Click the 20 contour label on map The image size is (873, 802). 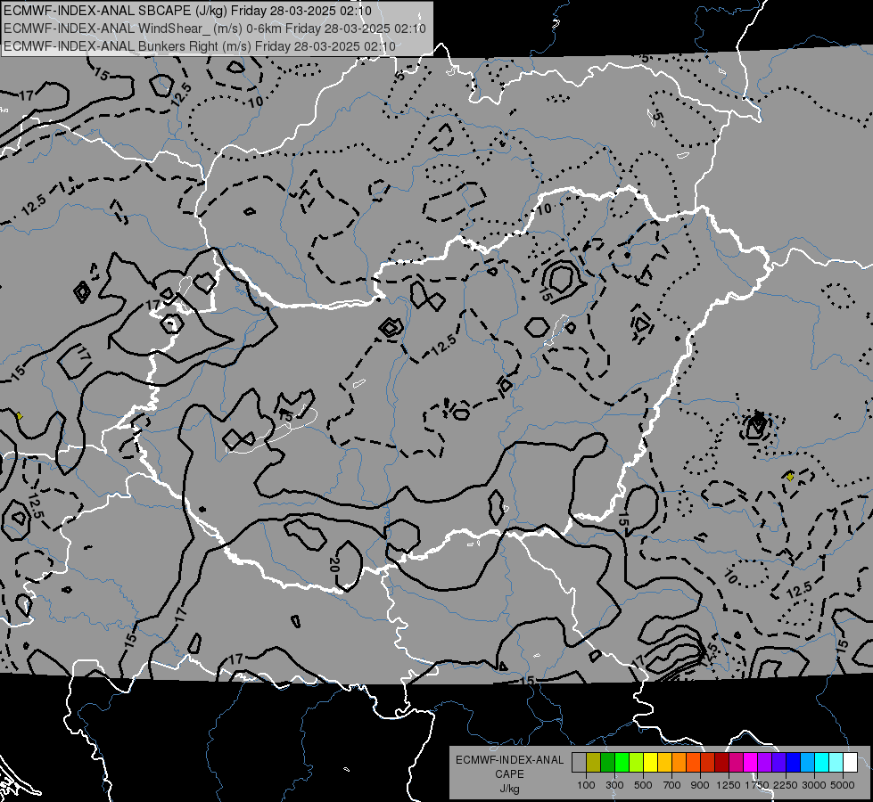point(334,564)
